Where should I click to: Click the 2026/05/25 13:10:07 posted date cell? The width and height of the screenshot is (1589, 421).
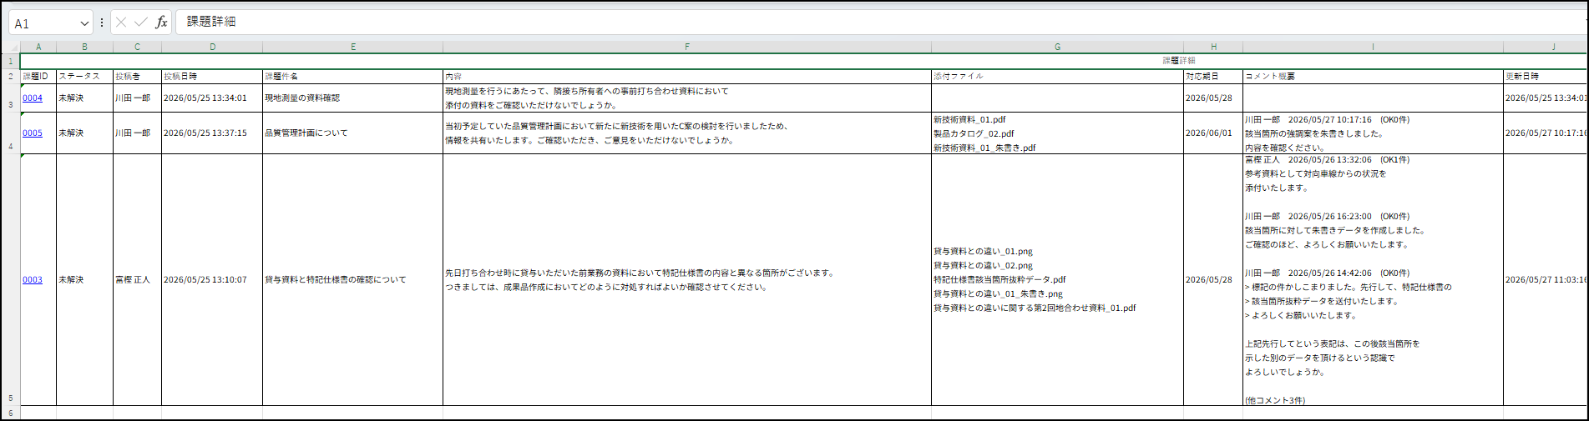pyautogui.click(x=212, y=280)
